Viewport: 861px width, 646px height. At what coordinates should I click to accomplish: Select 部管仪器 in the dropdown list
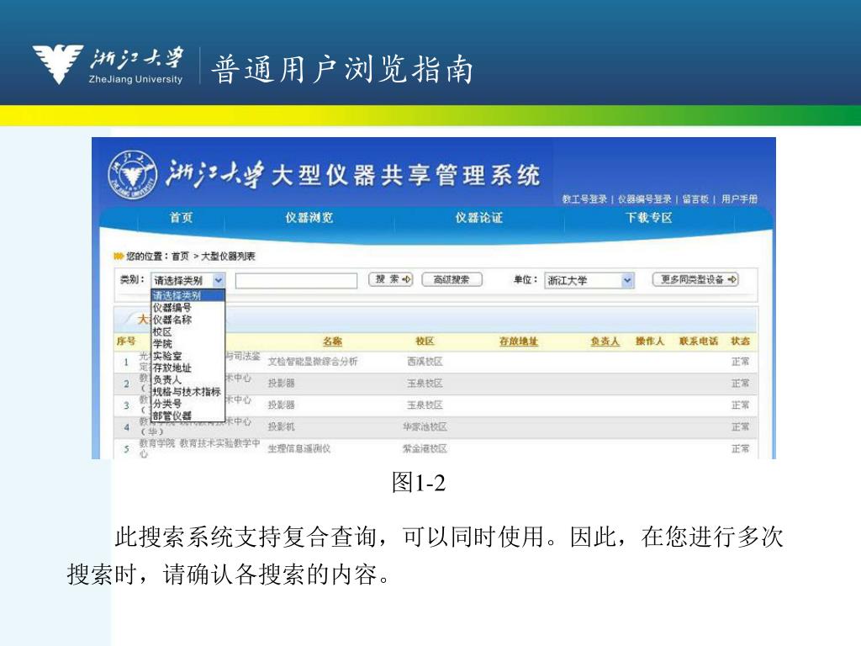(x=188, y=416)
